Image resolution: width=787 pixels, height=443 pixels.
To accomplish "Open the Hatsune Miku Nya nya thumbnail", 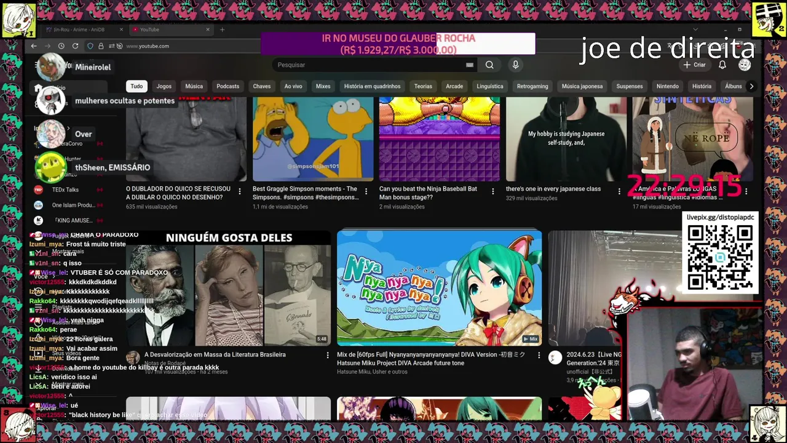I will pyautogui.click(x=439, y=288).
